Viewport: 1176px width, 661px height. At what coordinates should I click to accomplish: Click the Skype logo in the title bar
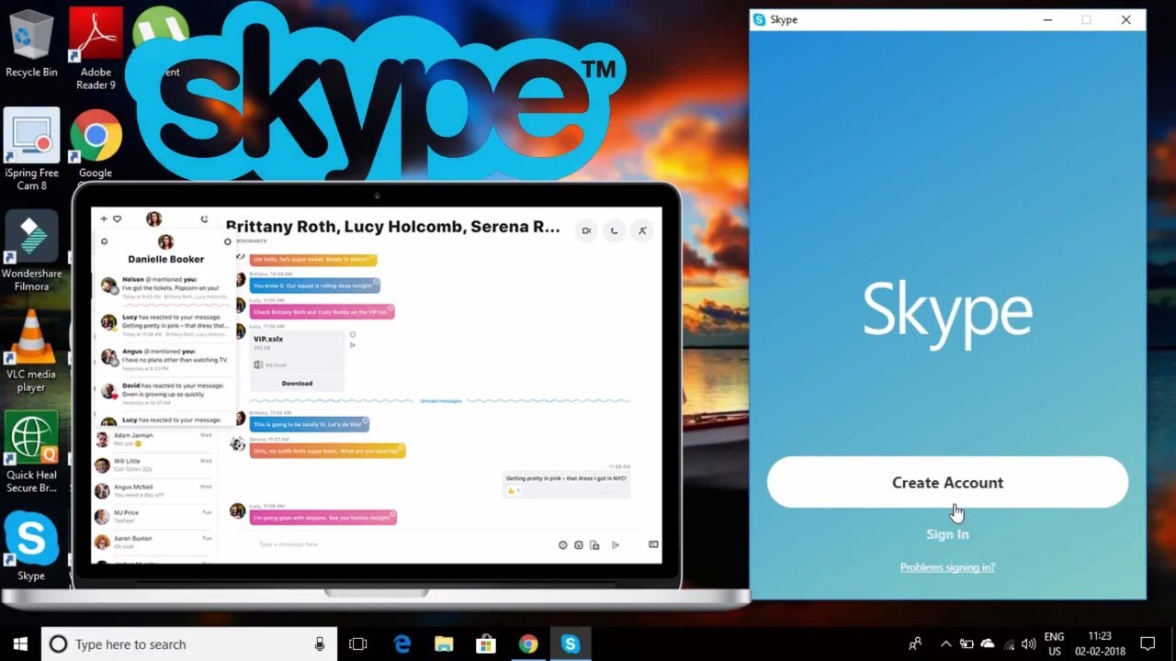tap(759, 19)
